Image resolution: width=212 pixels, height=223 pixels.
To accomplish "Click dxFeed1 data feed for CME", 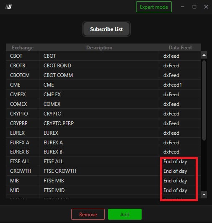I will (173, 85).
